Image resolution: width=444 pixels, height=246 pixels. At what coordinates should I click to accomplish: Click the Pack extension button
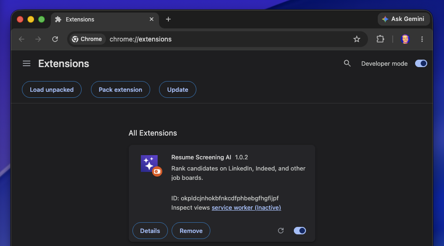tap(120, 89)
